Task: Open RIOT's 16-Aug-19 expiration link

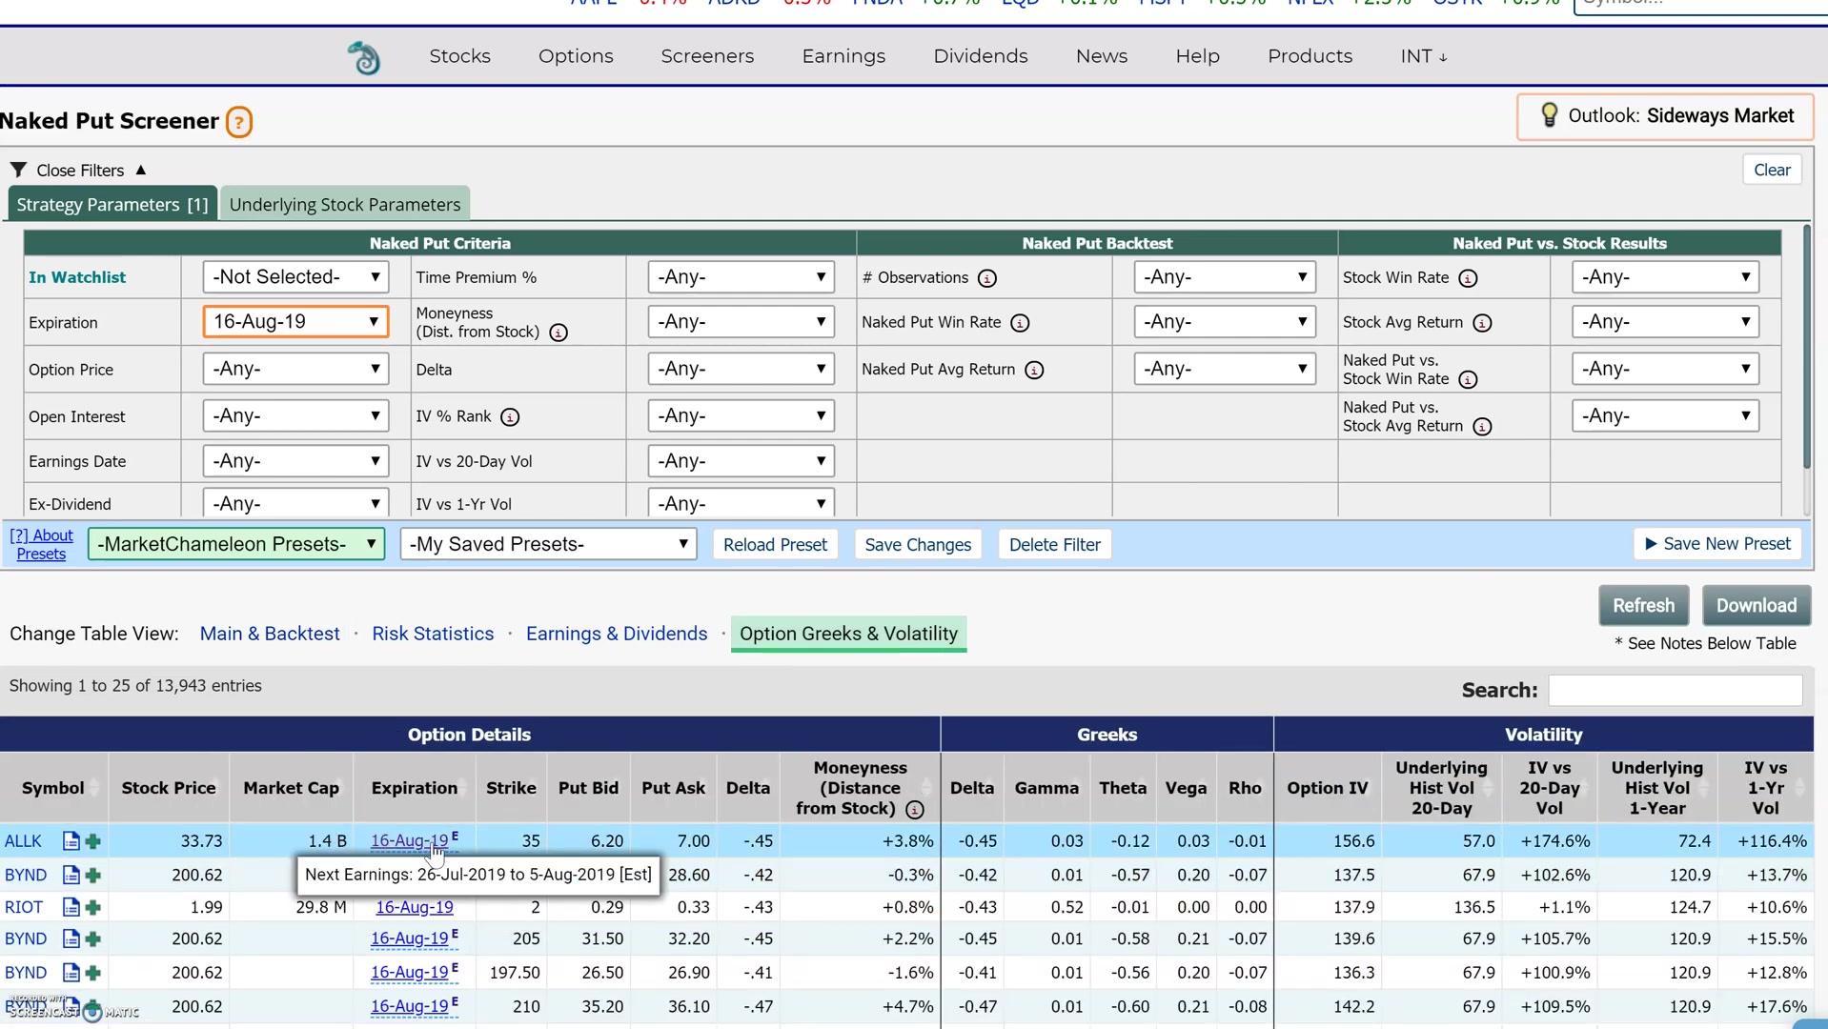Action: pyautogui.click(x=415, y=907)
